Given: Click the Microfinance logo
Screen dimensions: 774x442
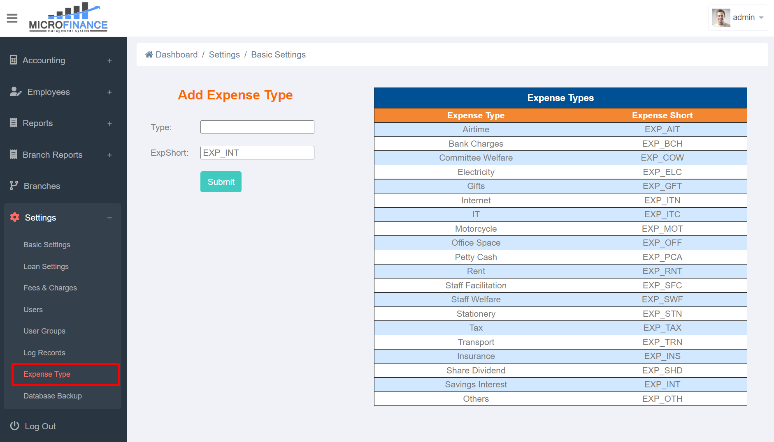Looking at the screenshot, I should click(x=68, y=17).
